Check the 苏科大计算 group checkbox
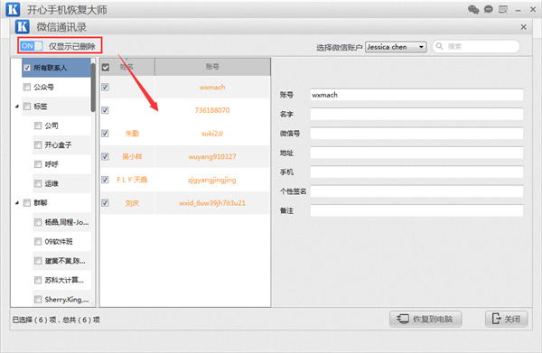542x353 pixels. (38, 280)
